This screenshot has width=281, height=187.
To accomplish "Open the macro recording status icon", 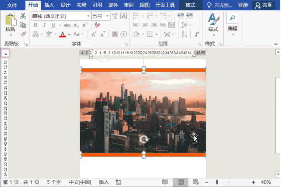I will (x=118, y=182).
